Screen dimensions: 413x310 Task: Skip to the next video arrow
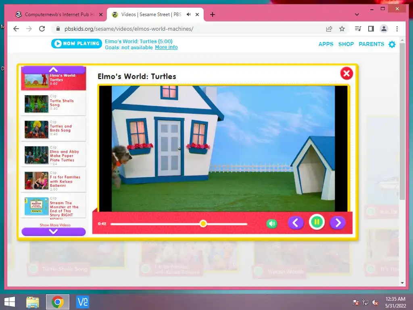(x=338, y=223)
